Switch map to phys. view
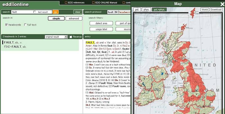The height and width of the screenshot is (114, 225). click(146, 10)
